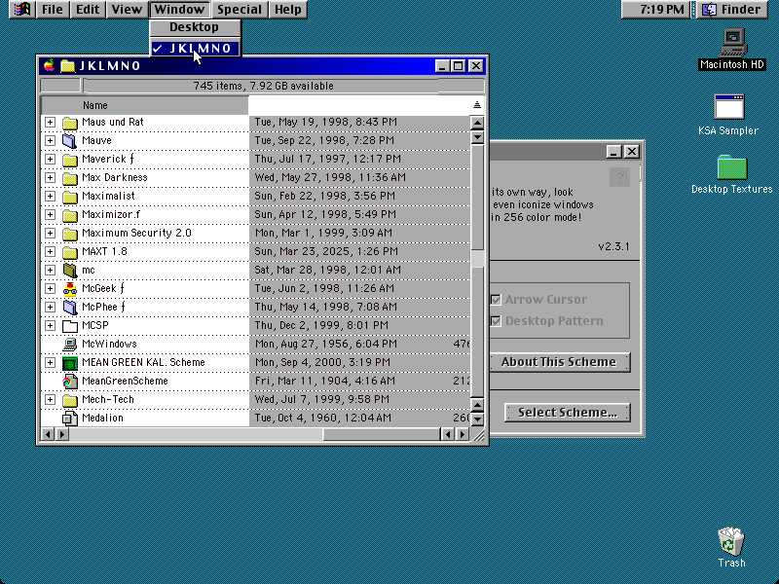Click the JKLMNO title bar folder icon

[67, 65]
